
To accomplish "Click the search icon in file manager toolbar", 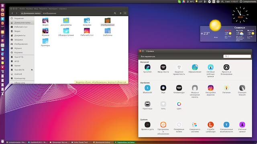I will (115, 13).
